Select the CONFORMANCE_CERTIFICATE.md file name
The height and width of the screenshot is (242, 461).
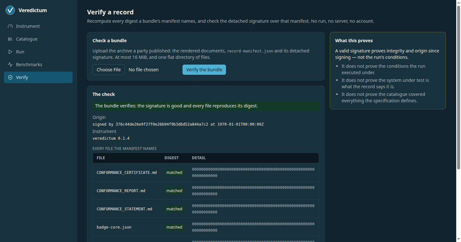click(127, 173)
